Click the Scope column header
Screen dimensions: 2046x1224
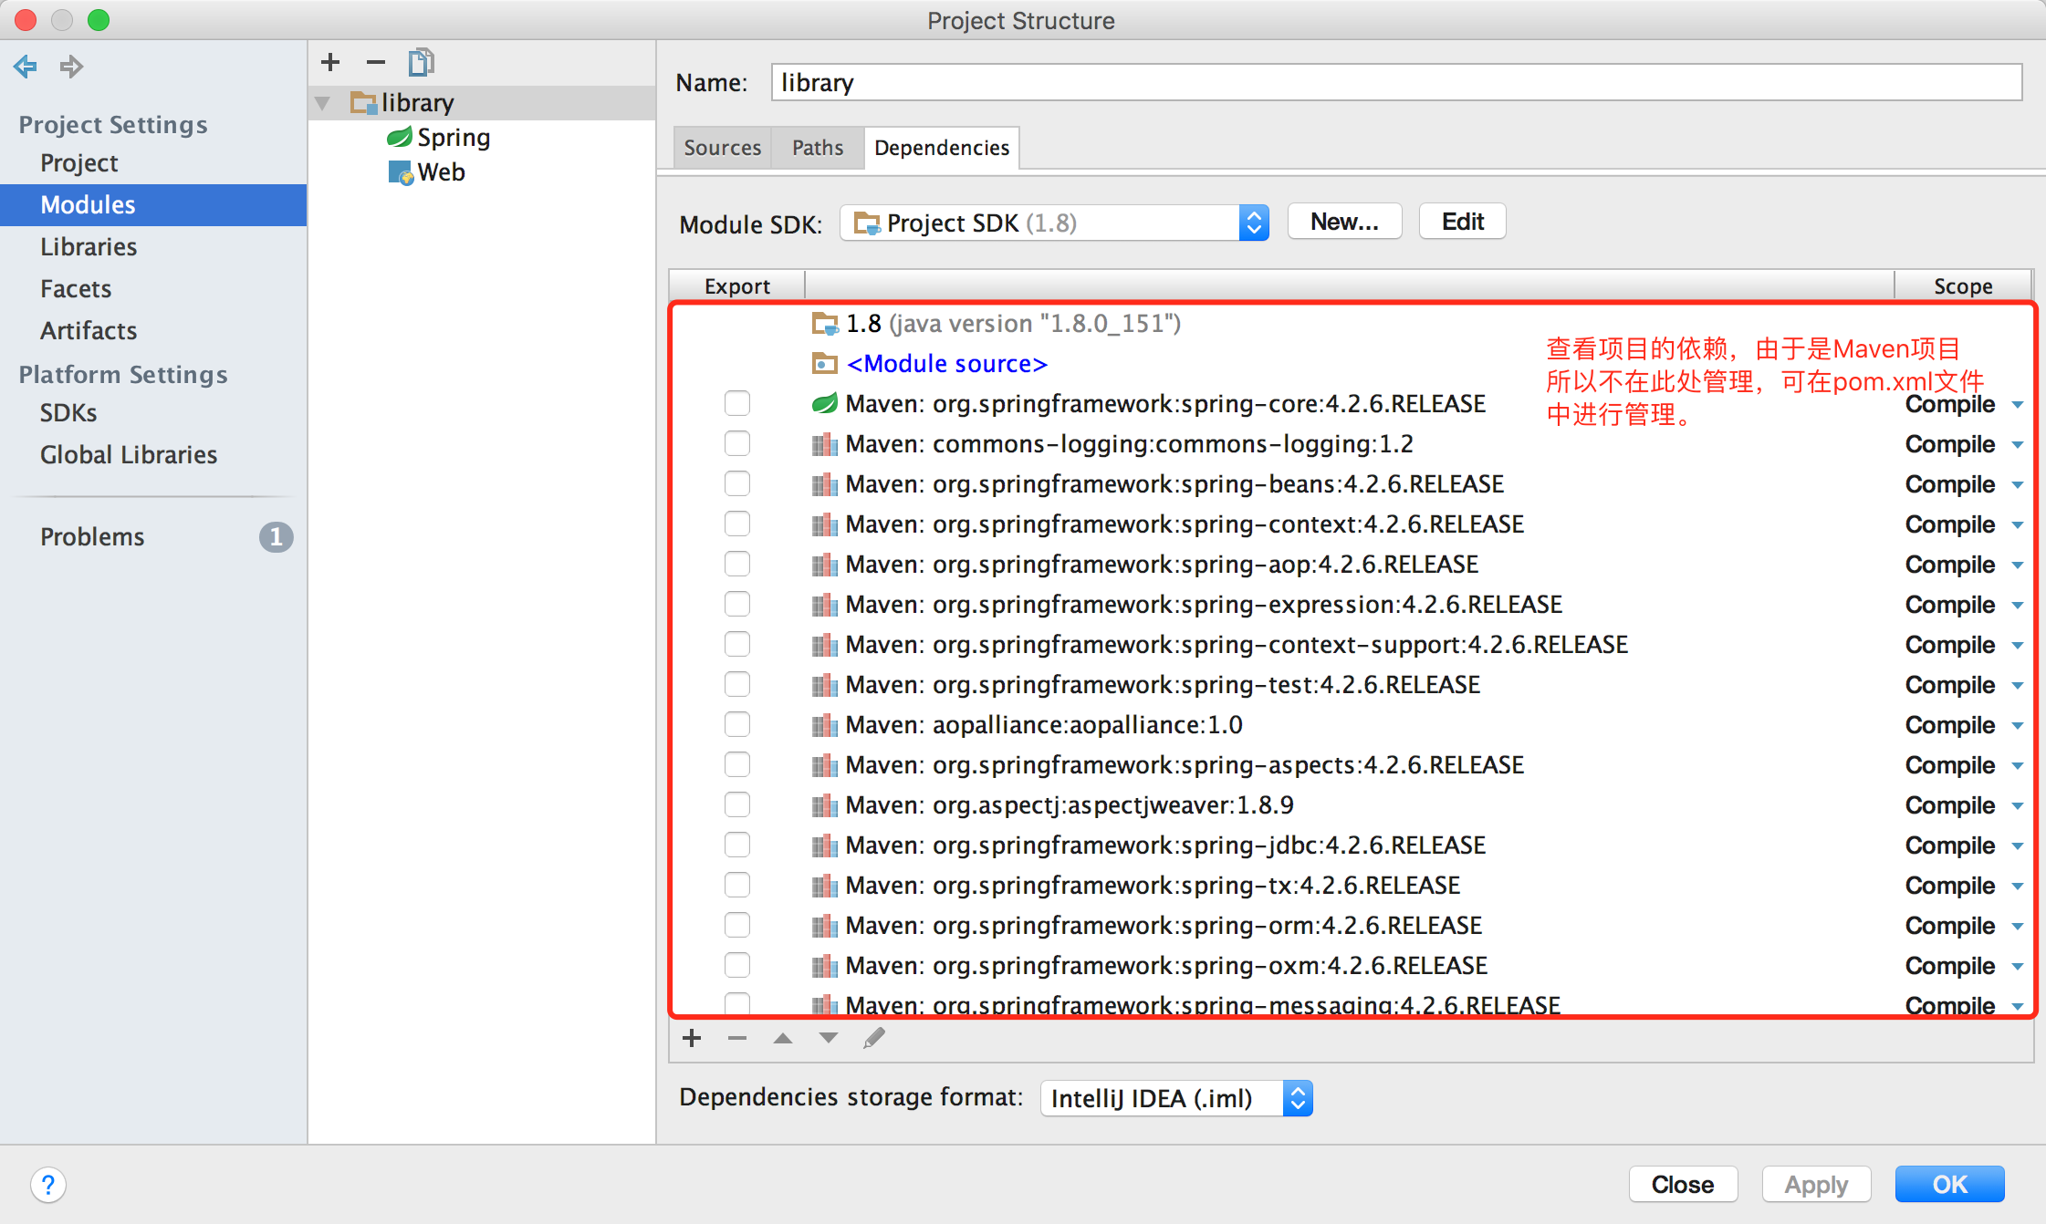(1963, 286)
